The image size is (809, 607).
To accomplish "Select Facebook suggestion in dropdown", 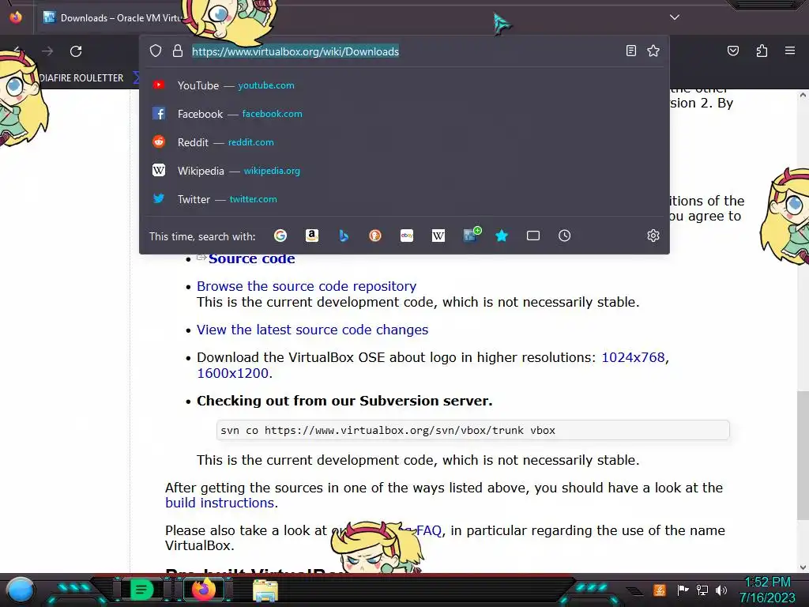I will click(404, 114).
